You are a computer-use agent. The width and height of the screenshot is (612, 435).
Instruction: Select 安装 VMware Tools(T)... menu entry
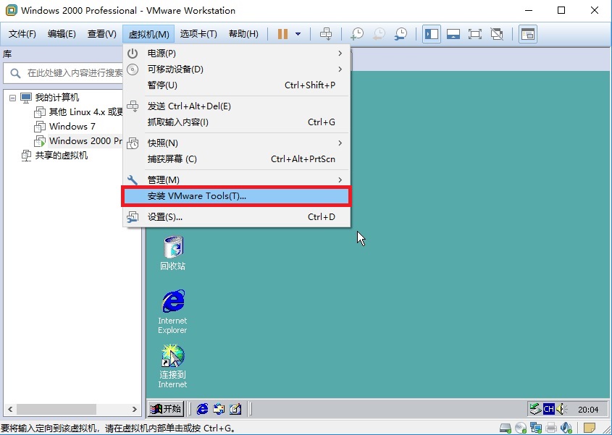coord(237,196)
